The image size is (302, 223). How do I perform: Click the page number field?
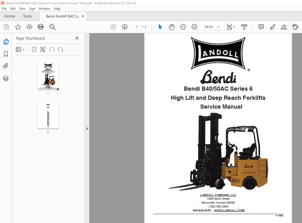pyautogui.click(x=137, y=27)
